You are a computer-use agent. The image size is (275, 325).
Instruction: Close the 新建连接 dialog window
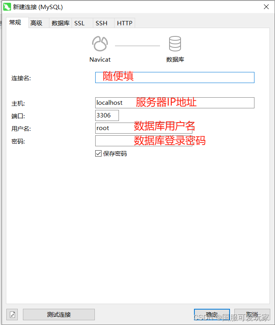266,7
